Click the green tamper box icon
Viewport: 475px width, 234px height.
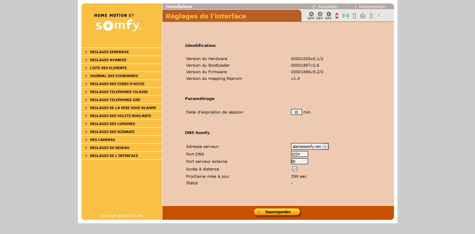point(371,16)
